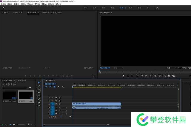Click Export Frame camera icon
The width and height of the screenshot is (191, 127).
click(169, 76)
